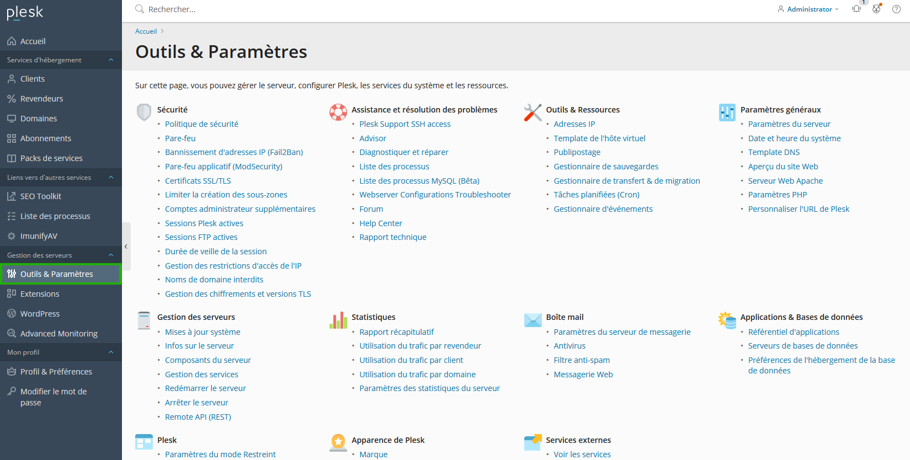910x460 pixels.
Task: Open Filtre anti-spam link
Action: pyautogui.click(x=582, y=360)
